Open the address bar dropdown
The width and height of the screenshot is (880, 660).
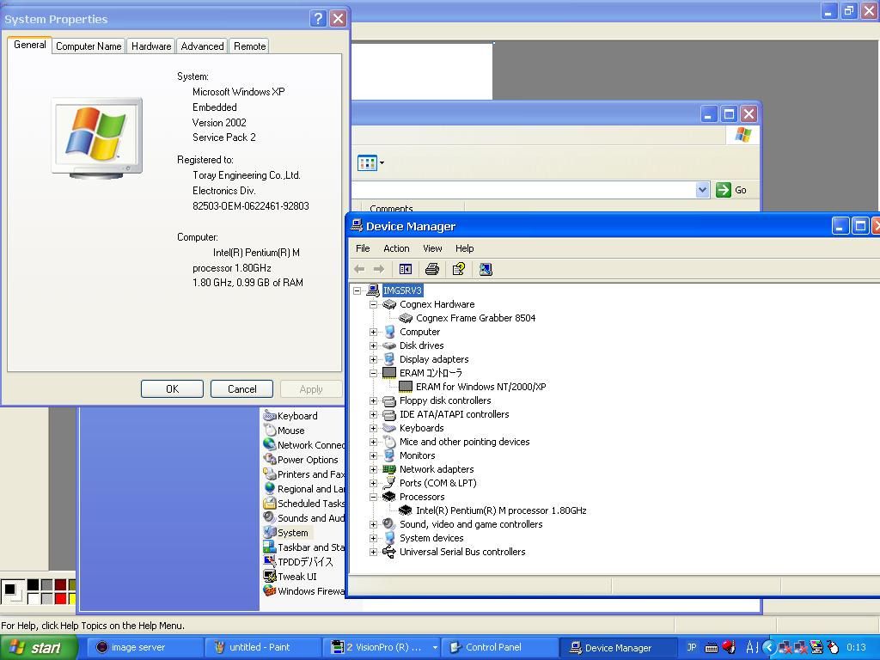pyautogui.click(x=702, y=189)
